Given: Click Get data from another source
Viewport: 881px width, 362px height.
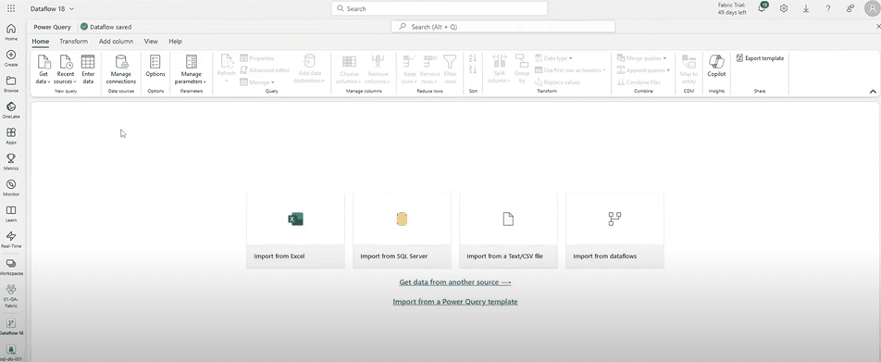Looking at the screenshot, I should (455, 282).
